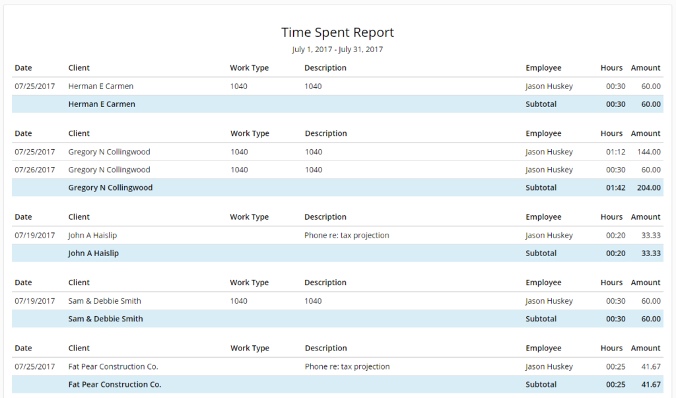Click the July 1 - July 31 date range
The image size is (676, 398).
pyautogui.click(x=337, y=49)
